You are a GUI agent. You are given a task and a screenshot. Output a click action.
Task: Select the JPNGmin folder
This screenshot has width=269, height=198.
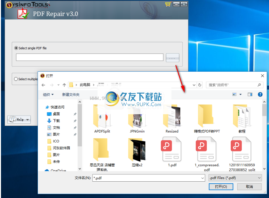click(x=137, y=119)
